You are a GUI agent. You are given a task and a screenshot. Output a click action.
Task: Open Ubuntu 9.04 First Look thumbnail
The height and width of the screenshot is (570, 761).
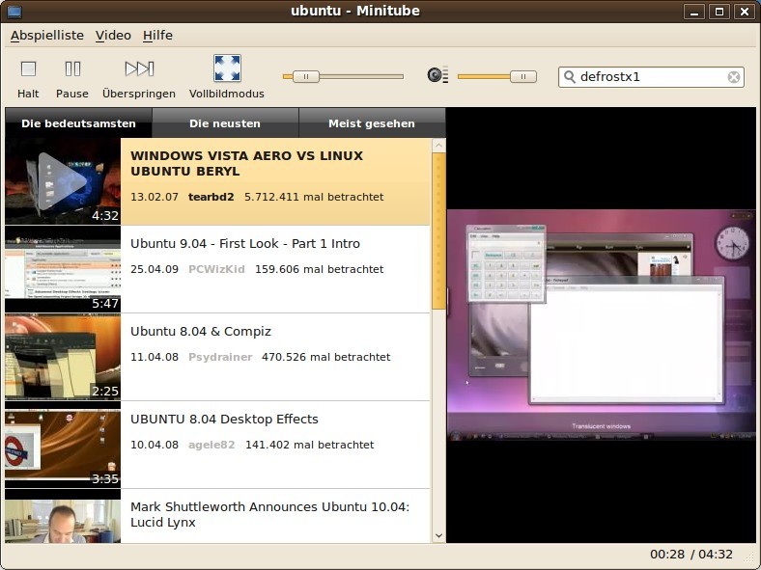[x=63, y=269]
